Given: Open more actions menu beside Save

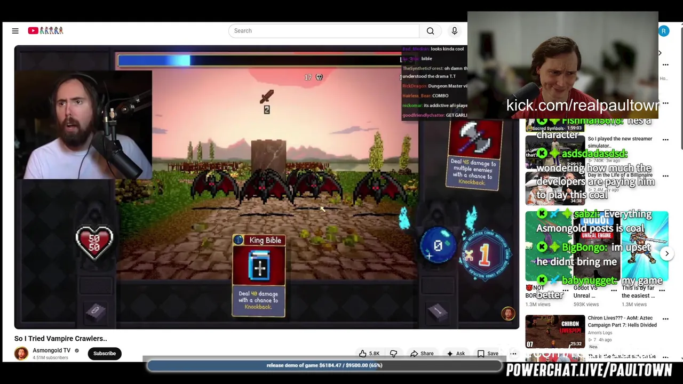Looking at the screenshot, I should click(513, 354).
